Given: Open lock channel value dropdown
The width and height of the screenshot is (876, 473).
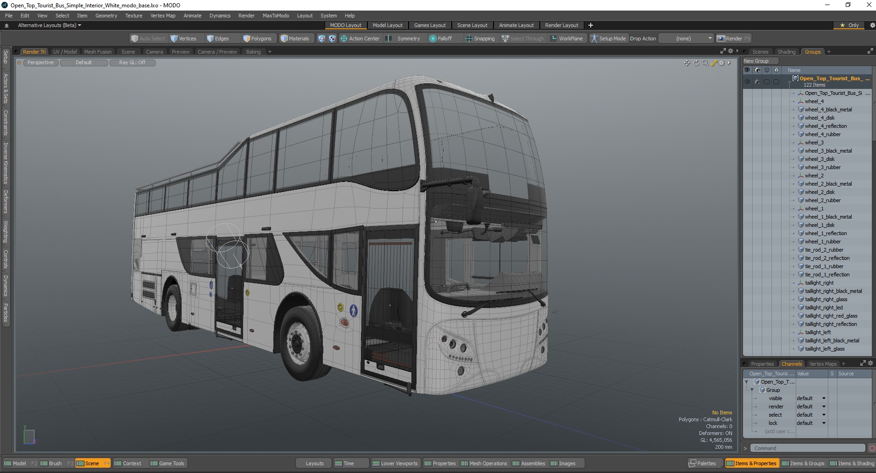Looking at the screenshot, I should pyautogui.click(x=811, y=423).
